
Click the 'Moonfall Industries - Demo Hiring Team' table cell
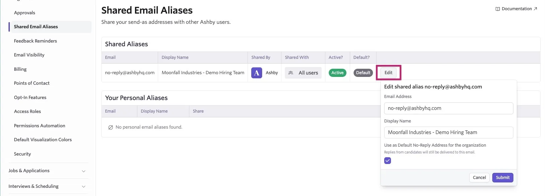203,73
